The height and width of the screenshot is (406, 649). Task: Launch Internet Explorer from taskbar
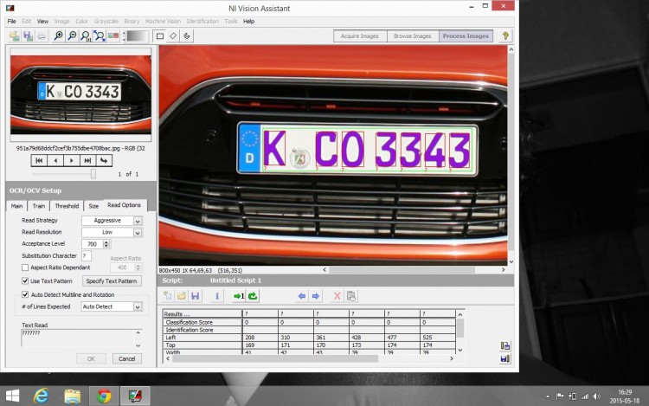(x=41, y=396)
